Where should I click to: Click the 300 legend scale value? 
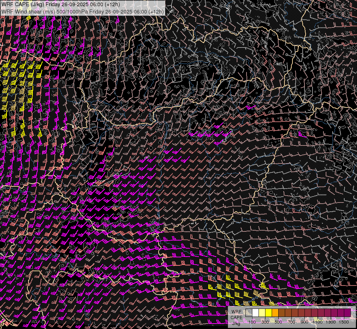tap(265, 322)
